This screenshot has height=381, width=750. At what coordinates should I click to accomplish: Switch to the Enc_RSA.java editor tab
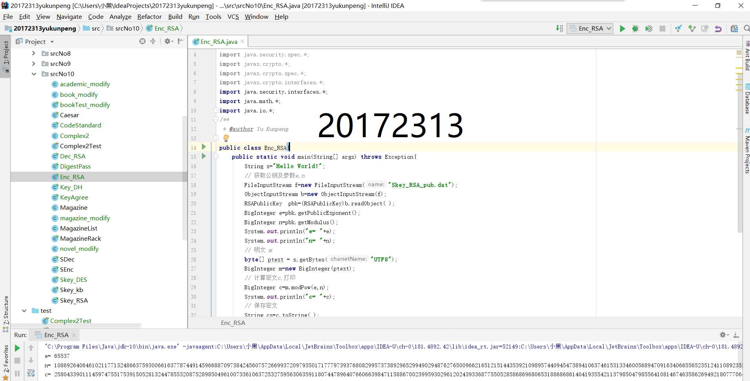[x=219, y=42]
